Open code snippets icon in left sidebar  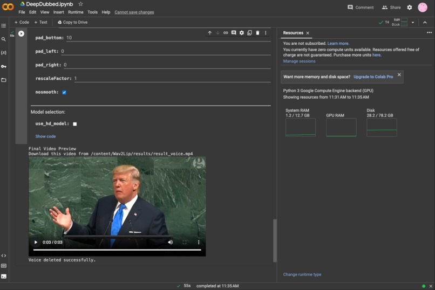pos(4,256)
